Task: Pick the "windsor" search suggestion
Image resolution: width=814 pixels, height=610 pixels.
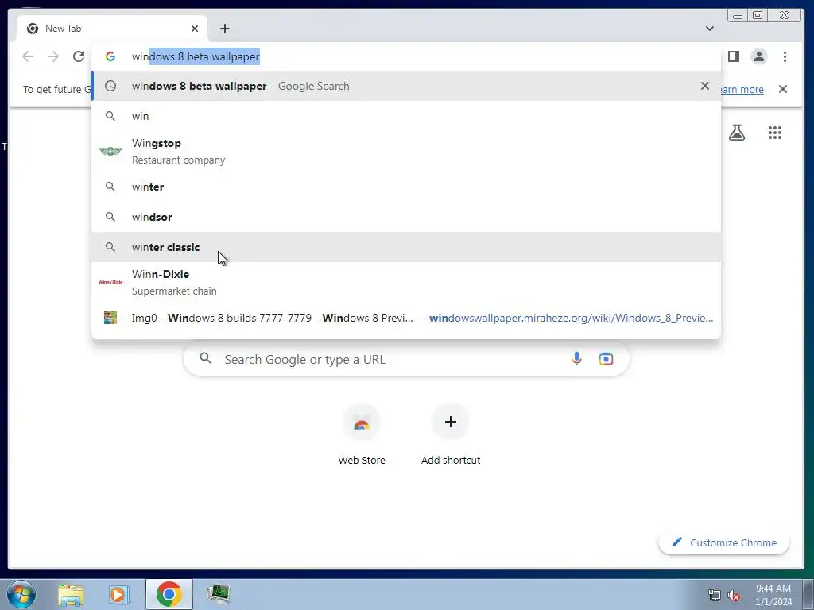Action: click(406, 217)
